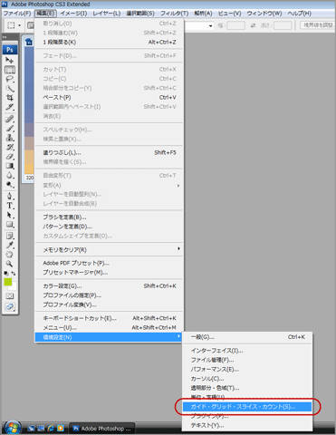The height and width of the screenshot is (435, 336).
Task: Choose インターフェイス(I)... submenu entry
Action: 247,351
